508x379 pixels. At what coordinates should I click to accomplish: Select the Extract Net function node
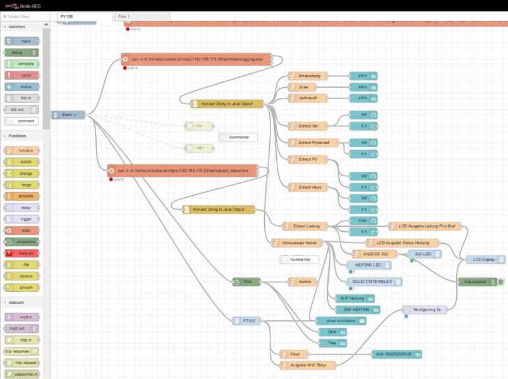(x=308, y=126)
